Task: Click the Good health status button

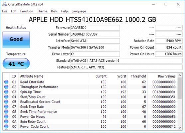Action: [16, 40]
